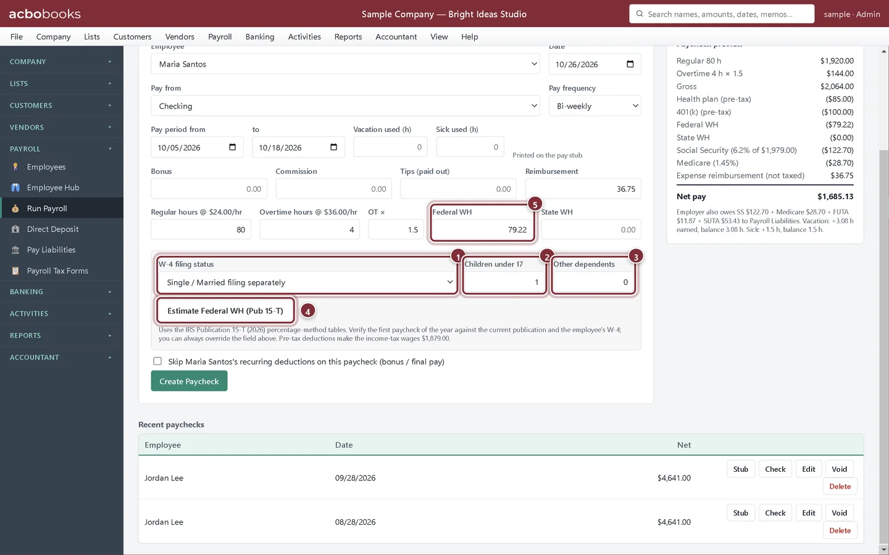The height and width of the screenshot is (555, 889).
Task: Click the Payroll Tax Forms icon
Action: click(x=15, y=271)
